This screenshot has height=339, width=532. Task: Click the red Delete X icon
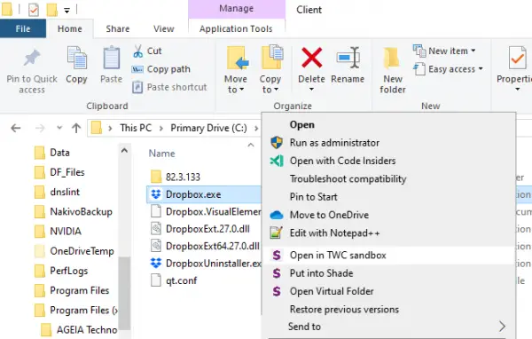click(x=311, y=58)
